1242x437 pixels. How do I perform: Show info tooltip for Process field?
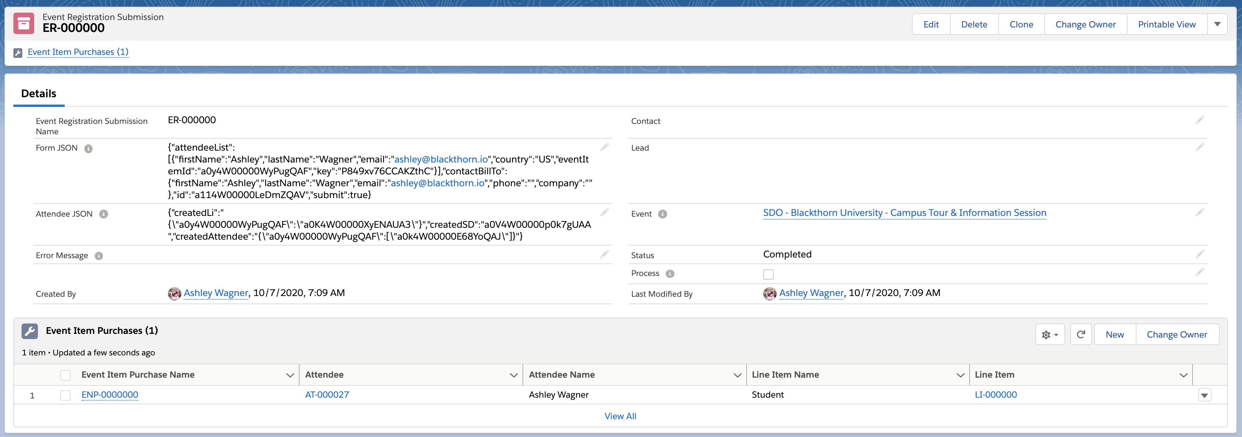click(670, 273)
